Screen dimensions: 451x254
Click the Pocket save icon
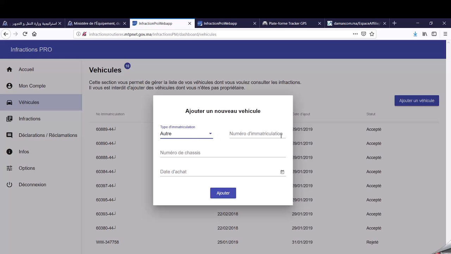click(x=364, y=34)
